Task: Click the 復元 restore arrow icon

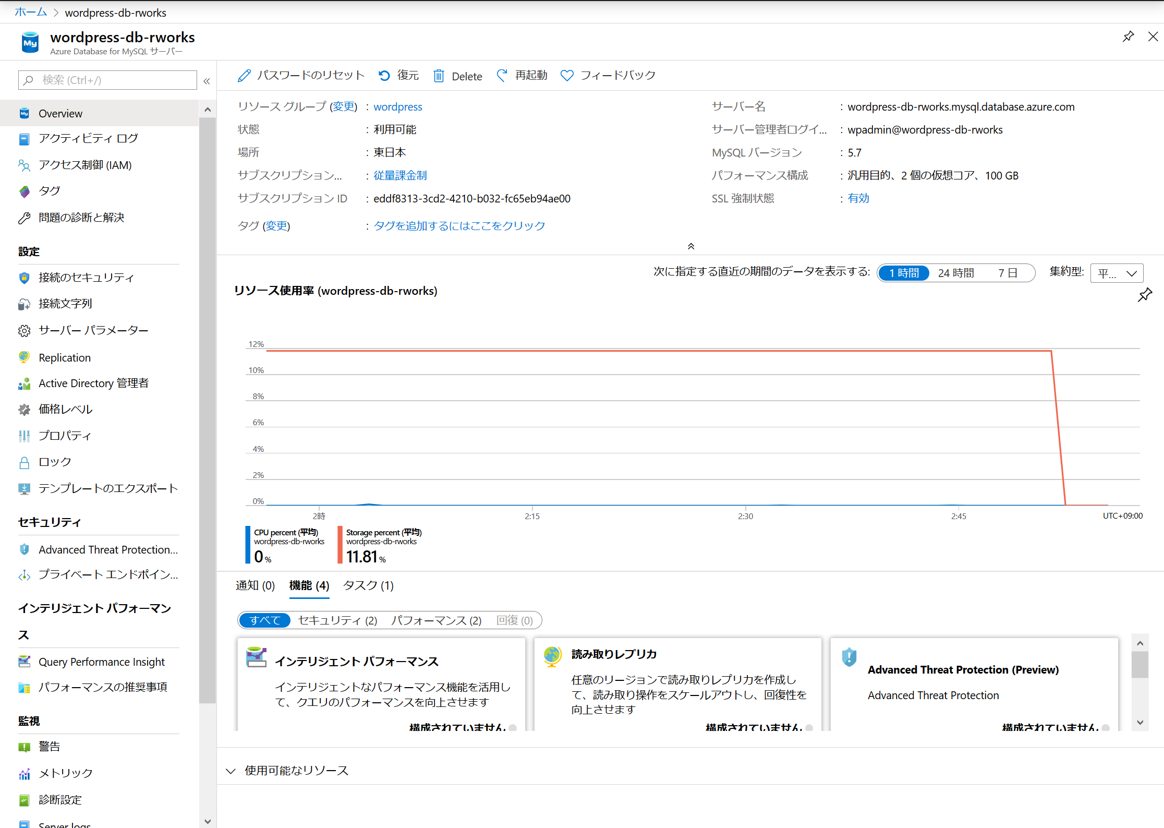Action: pos(384,76)
